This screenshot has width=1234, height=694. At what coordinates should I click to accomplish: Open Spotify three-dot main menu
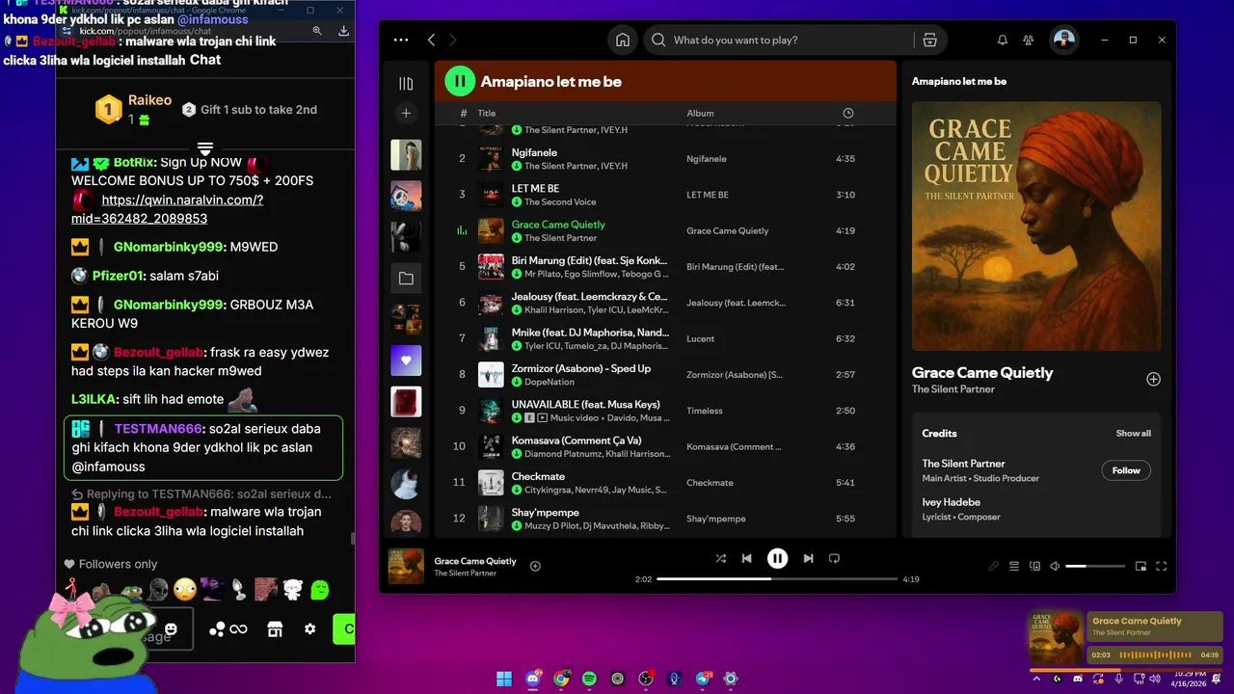coord(401,40)
